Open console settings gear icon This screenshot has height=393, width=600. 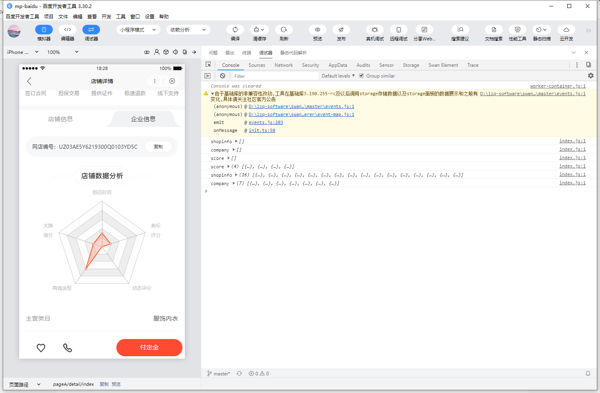tap(590, 76)
